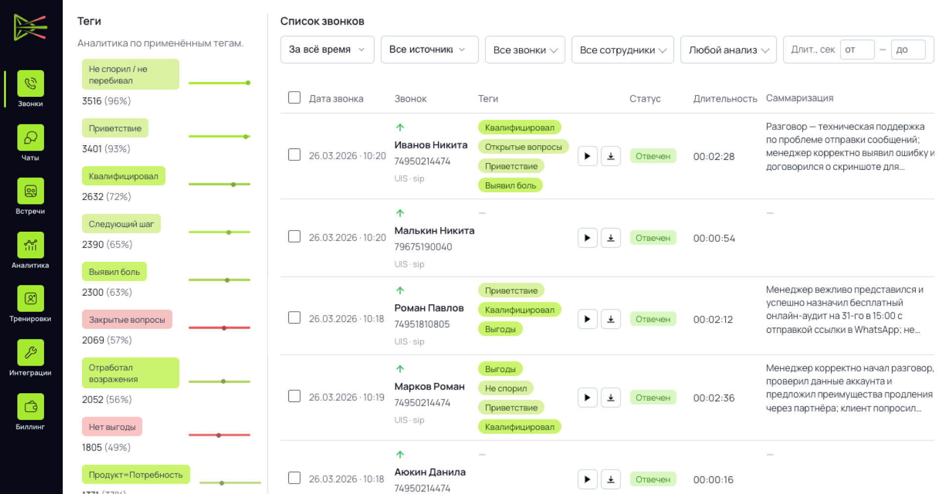Select the Выявил боль tag in Теги panel
The width and height of the screenshot is (949, 494).
114,272
